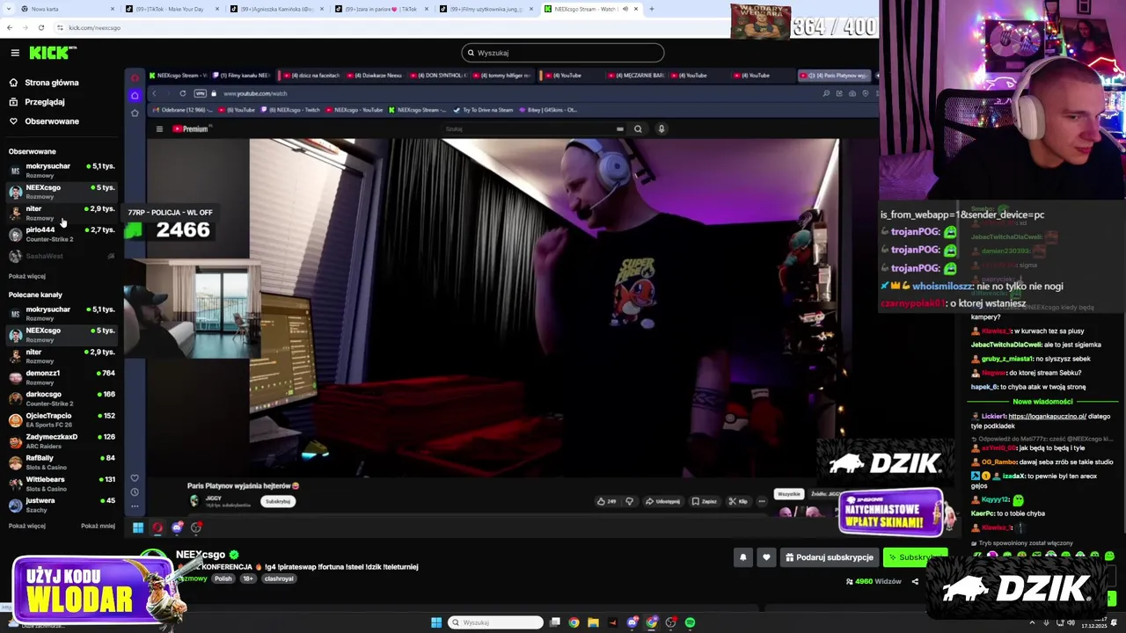
Task: Open justwera recommended channel
Action: point(62,505)
